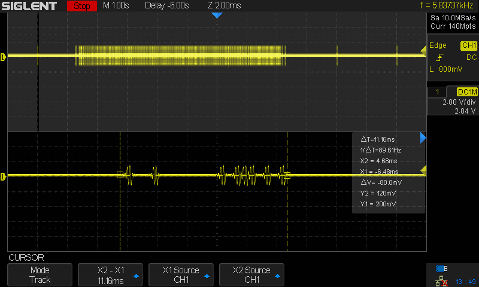Click the Edge trigger type label
Image resolution: width=479 pixels, height=287 pixels.
438,45
